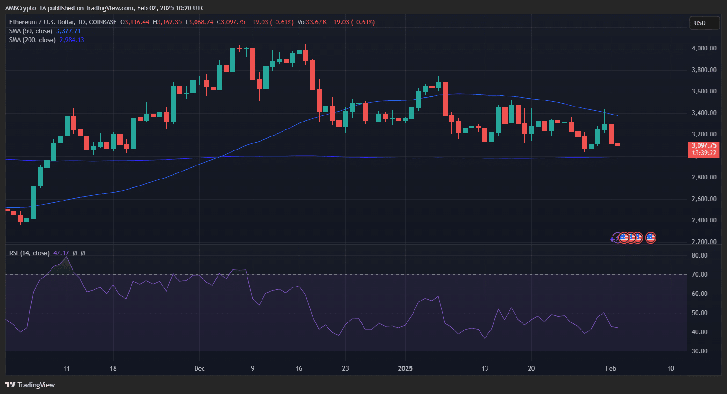Select the RSI (14, close) indicator legend
The width and height of the screenshot is (727, 394).
tap(29, 253)
